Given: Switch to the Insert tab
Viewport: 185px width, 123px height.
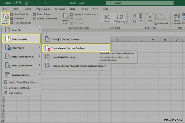Looking at the screenshot, I should (x=28, y=9).
